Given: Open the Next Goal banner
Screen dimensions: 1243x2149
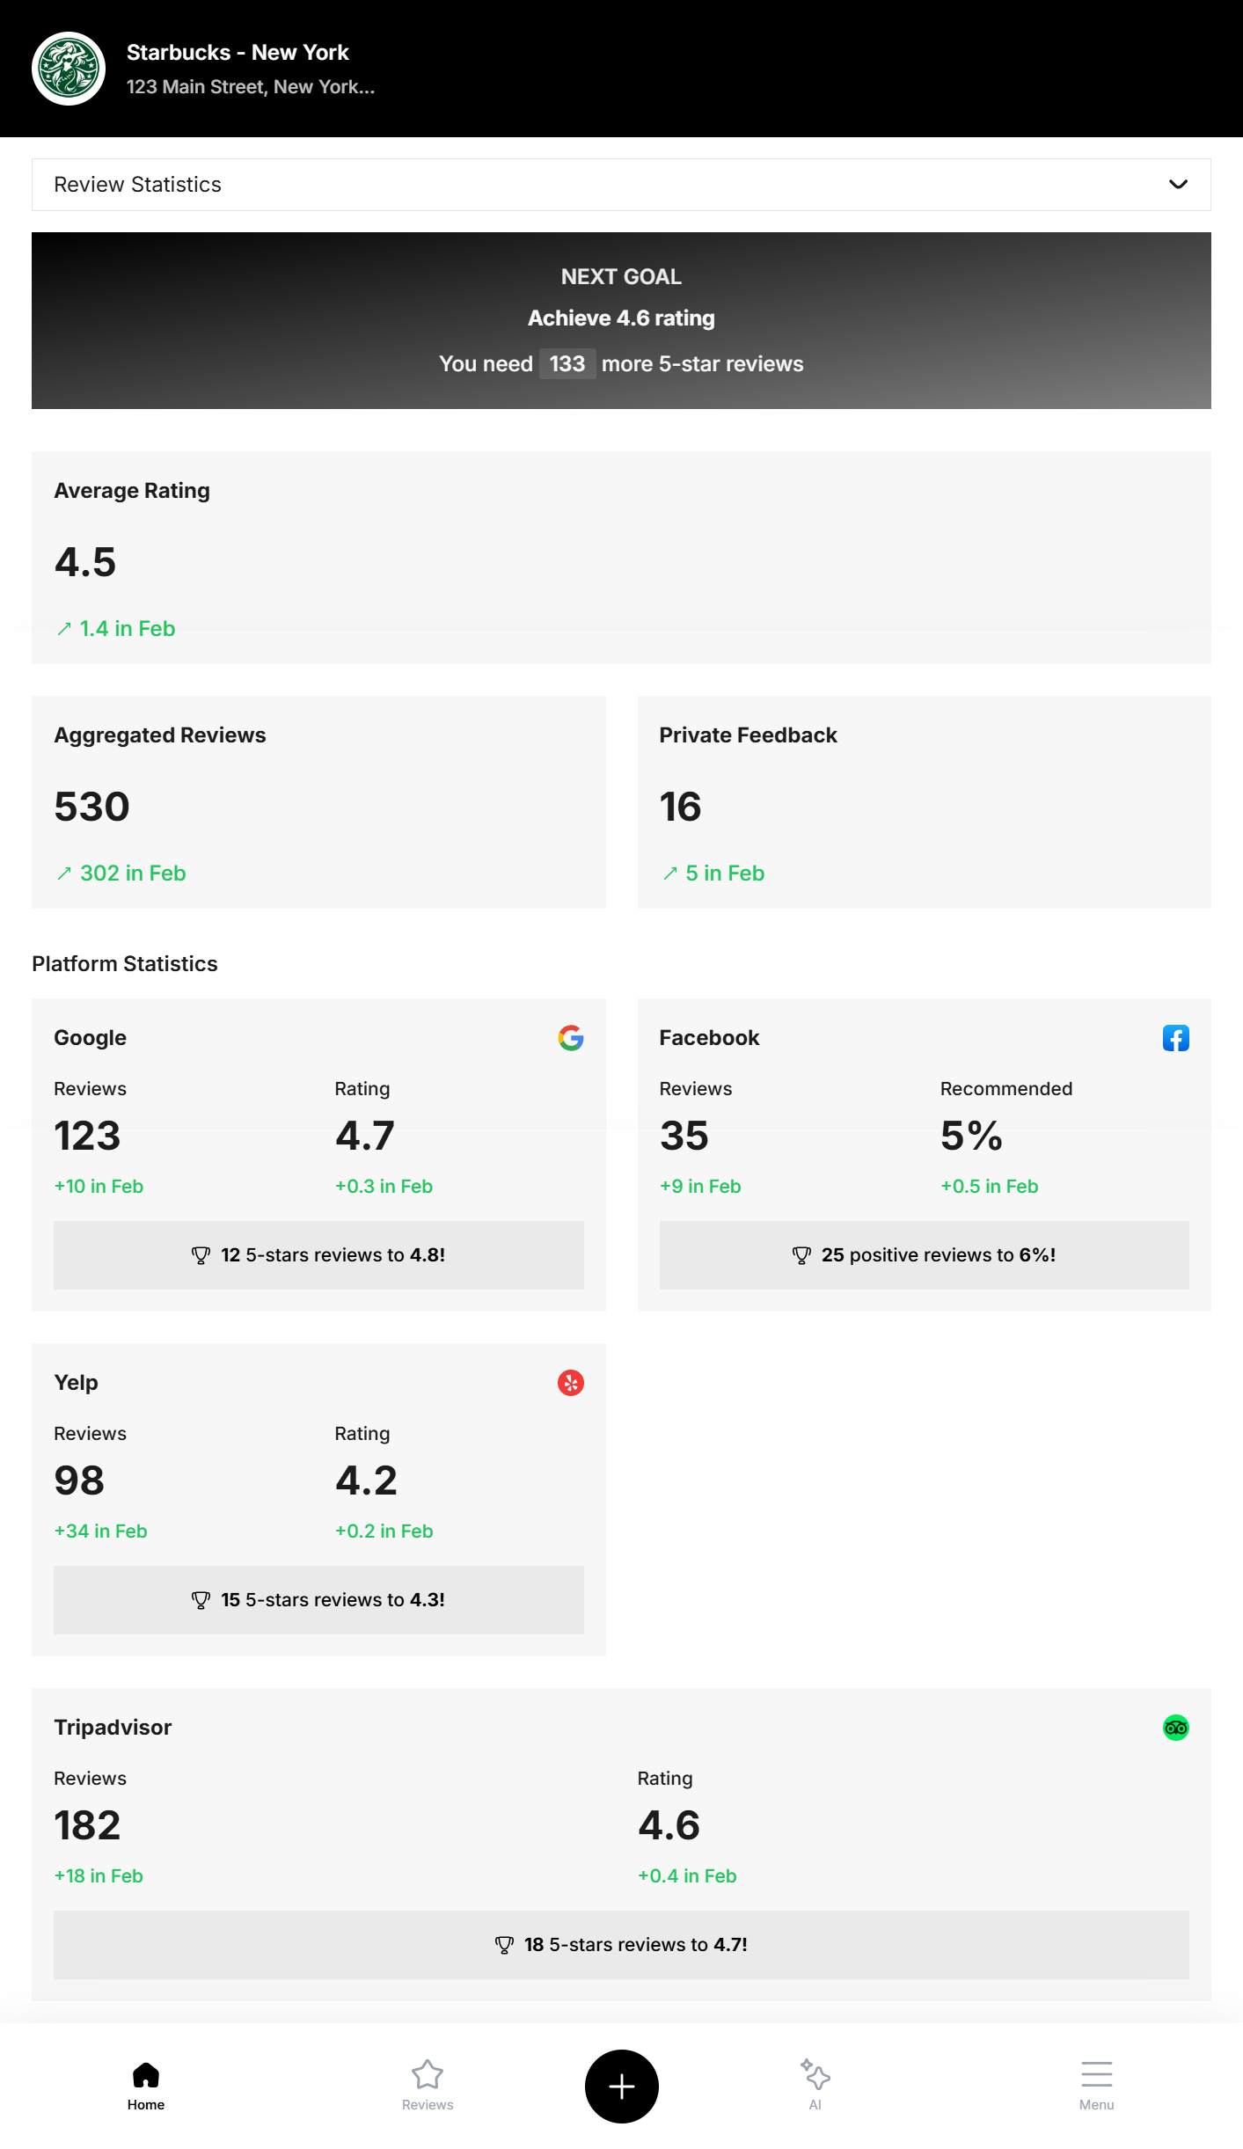Looking at the screenshot, I should tap(621, 320).
